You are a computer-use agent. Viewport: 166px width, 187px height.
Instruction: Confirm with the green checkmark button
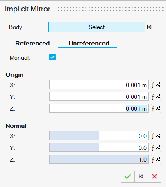(128, 176)
